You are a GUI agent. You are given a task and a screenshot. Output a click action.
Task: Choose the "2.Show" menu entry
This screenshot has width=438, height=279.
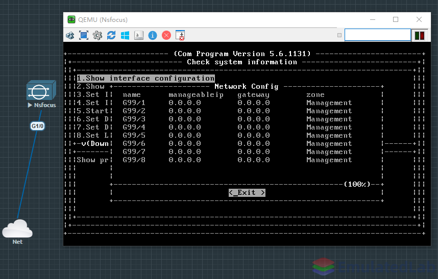[x=90, y=87]
